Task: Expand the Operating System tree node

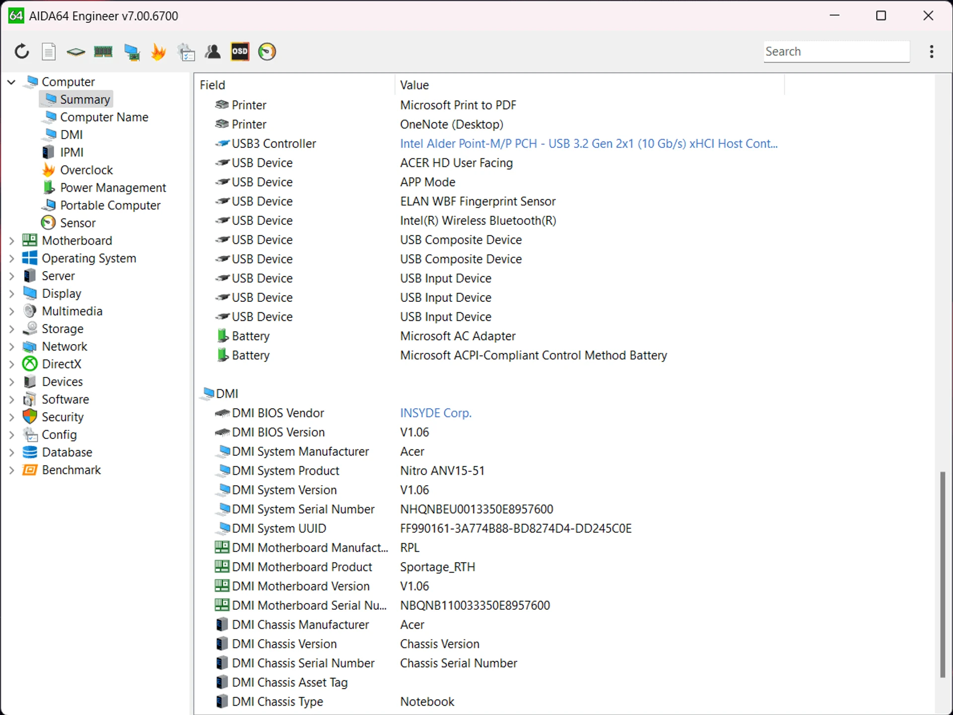Action: 11,258
